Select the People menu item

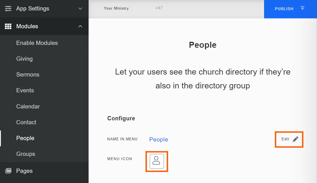tap(25, 138)
